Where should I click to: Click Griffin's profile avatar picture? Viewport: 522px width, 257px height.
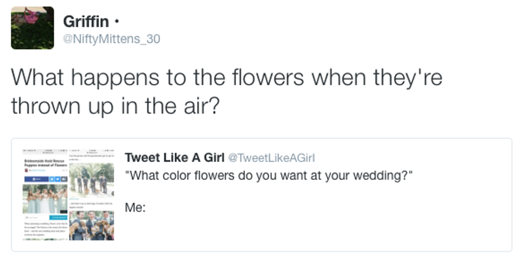click(x=32, y=28)
